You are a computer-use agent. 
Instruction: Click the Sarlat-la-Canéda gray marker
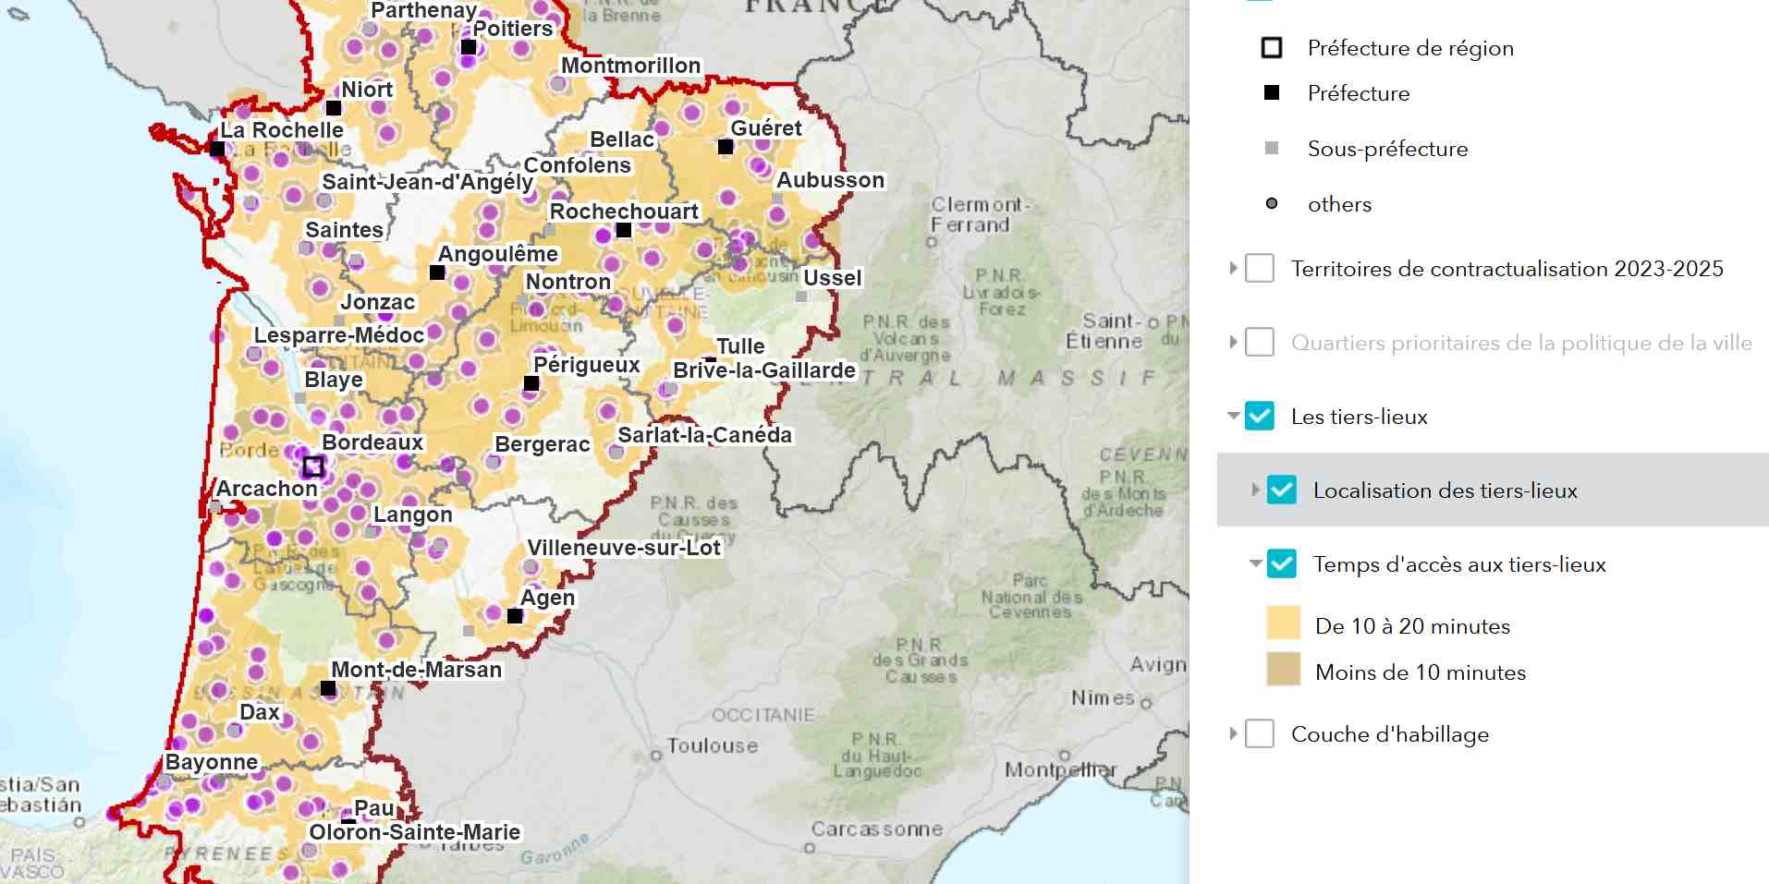click(616, 453)
